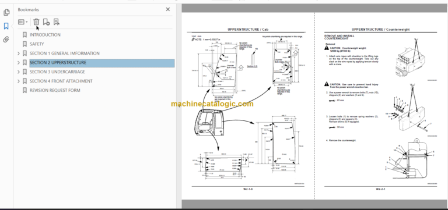Add a new bookmark icon
This screenshot has width=448, height=210.
click(46, 22)
